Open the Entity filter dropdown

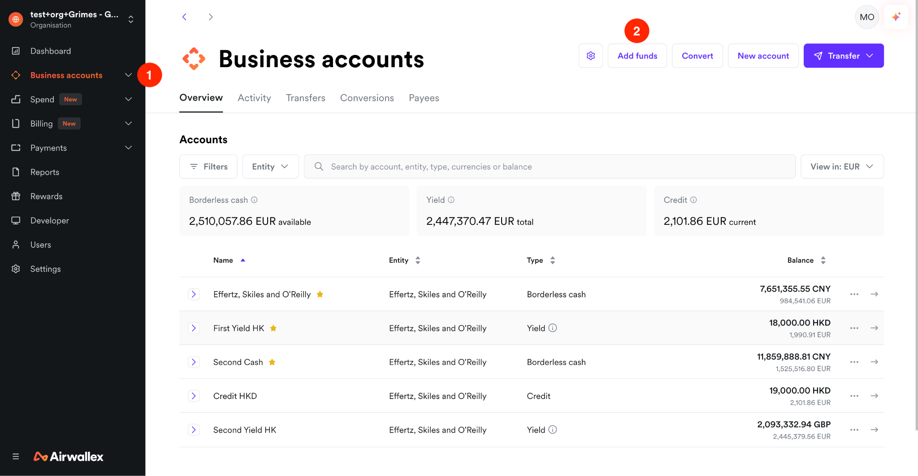coord(270,167)
